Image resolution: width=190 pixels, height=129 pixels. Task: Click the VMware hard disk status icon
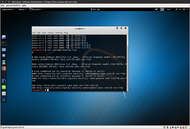click(168, 127)
